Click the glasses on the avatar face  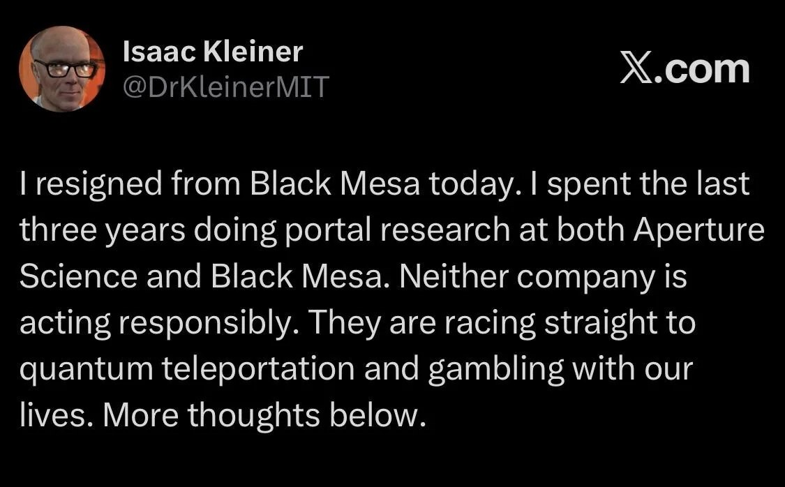[65, 69]
